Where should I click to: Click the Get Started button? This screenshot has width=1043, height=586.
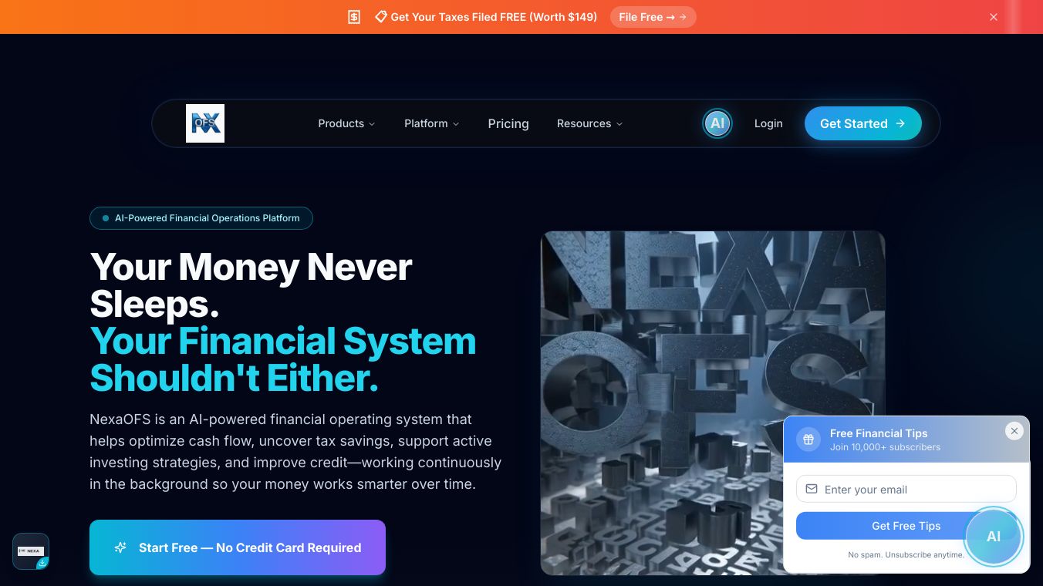click(x=862, y=123)
